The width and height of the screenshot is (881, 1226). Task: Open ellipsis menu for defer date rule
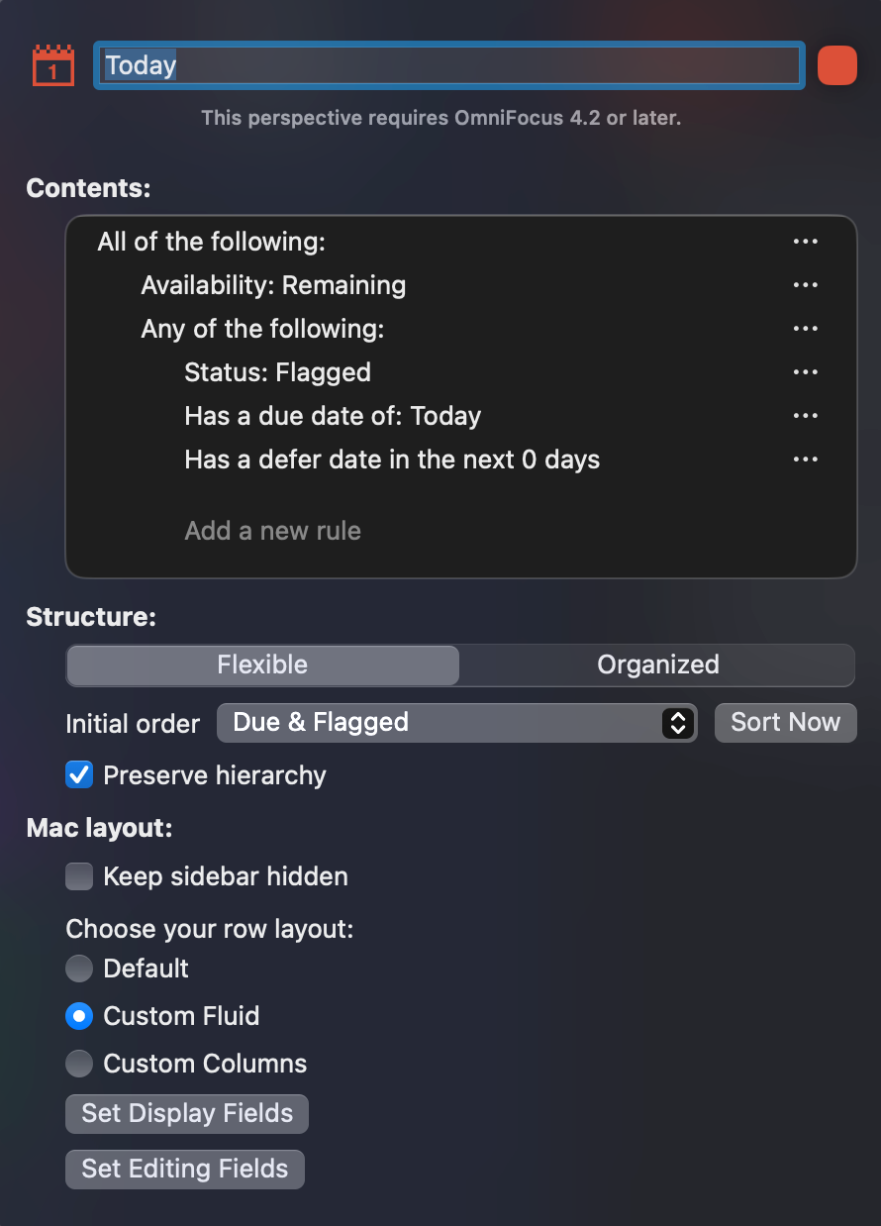[x=806, y=460]
